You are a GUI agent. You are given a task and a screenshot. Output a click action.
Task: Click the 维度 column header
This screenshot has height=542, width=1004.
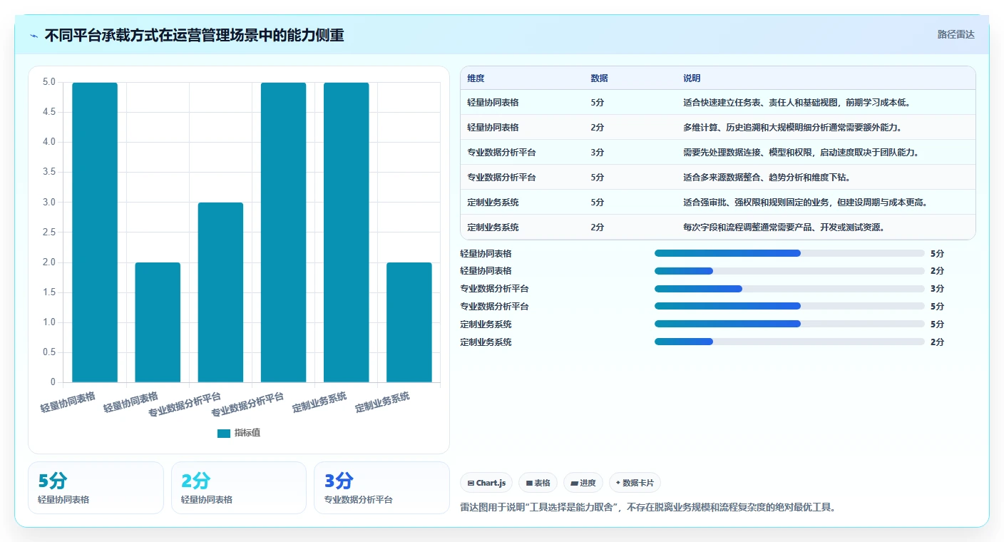pos(476,78)
